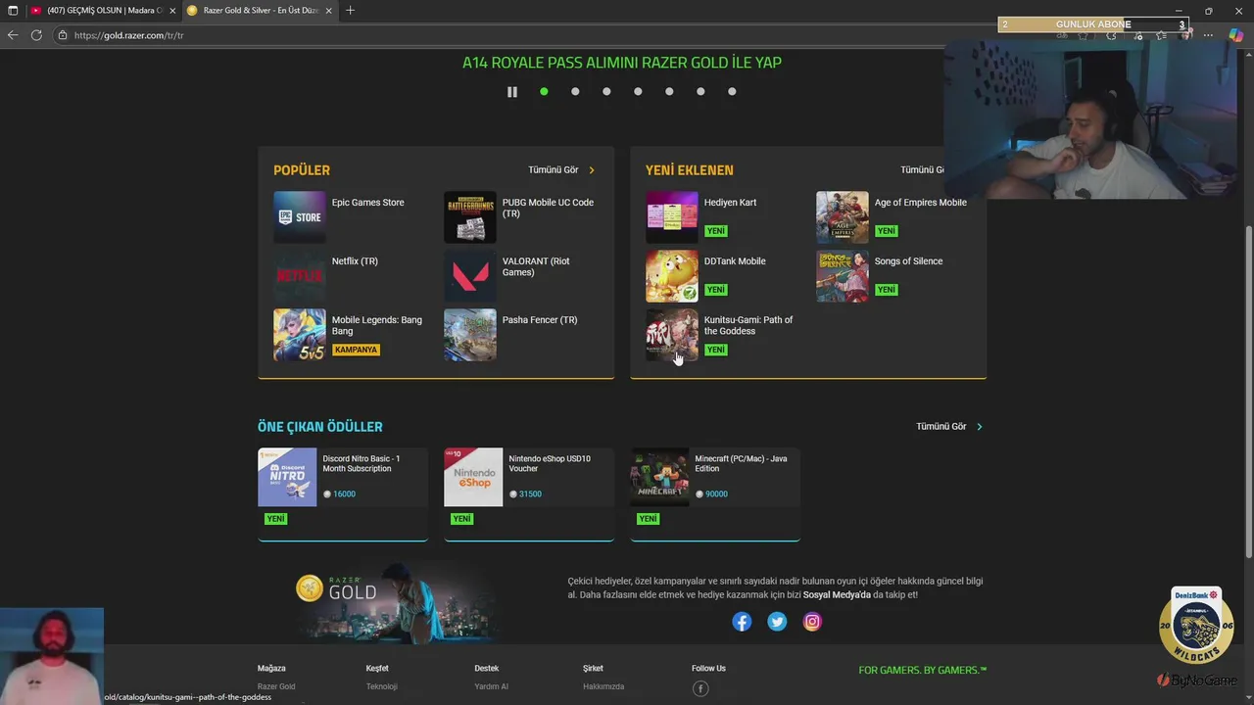The image size is (1254, 705).
Task: Open Pasha Fencer (TR) thumbnail
Action: (x=470, y=335)
